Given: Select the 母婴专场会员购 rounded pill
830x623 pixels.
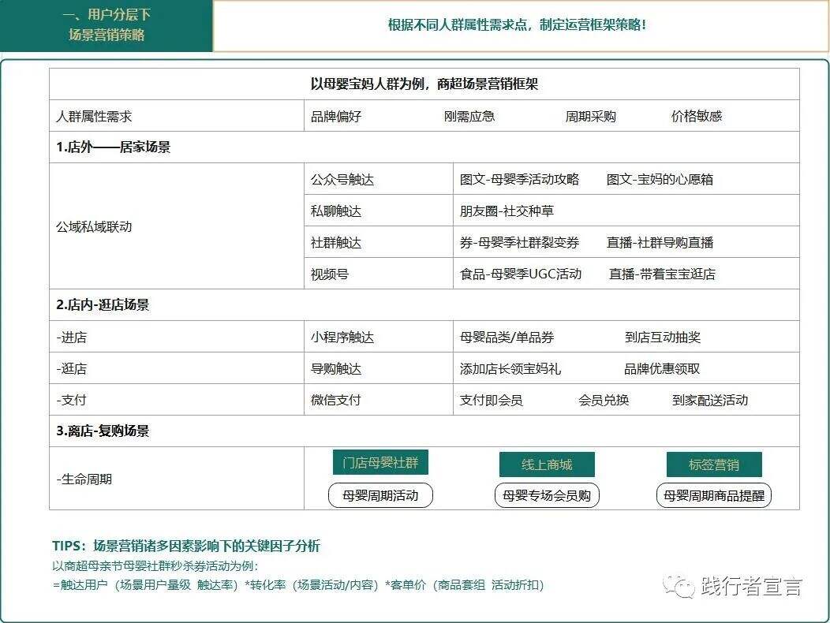Looking at the screenshot, I should (x=547, y=495).
